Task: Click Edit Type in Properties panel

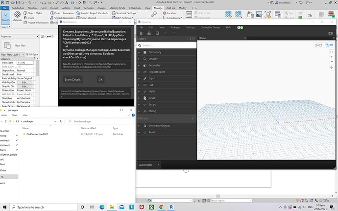Action: click(x=32, y=54)
